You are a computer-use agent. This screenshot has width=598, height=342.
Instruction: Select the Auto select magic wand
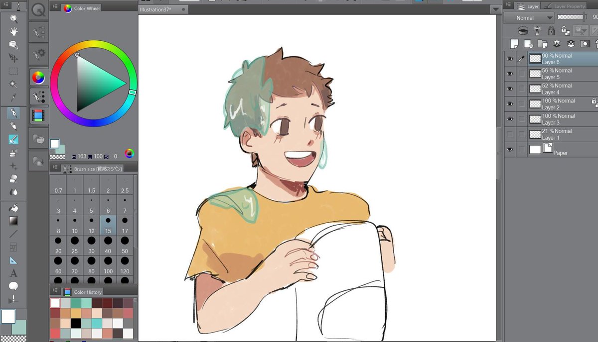[13, 84]
